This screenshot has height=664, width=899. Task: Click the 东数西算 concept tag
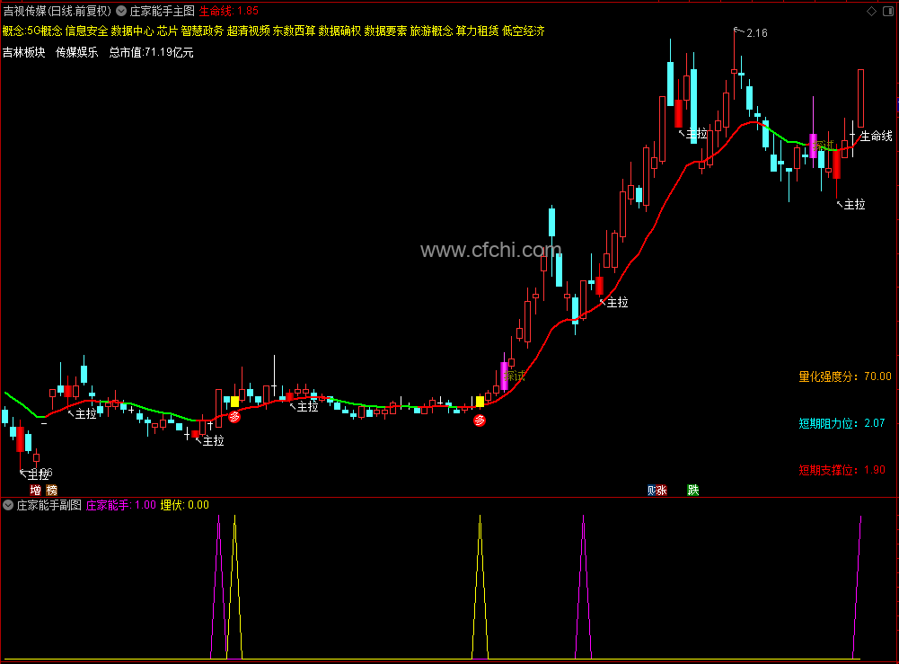(294, 31)
